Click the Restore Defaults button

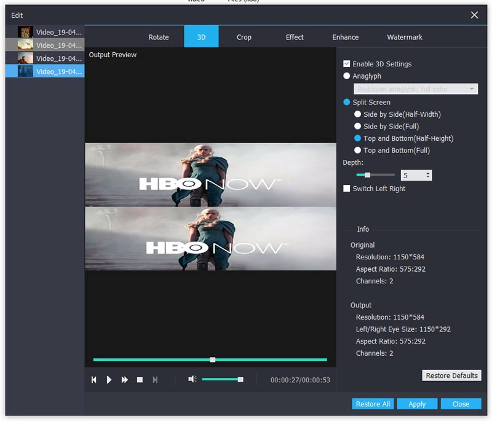click(451, 376)
